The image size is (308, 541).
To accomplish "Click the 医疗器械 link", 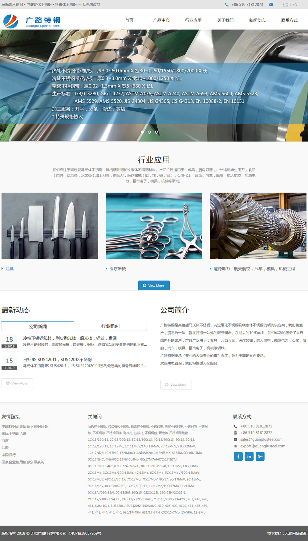I will pyautogui.click(x=118, y=269).
